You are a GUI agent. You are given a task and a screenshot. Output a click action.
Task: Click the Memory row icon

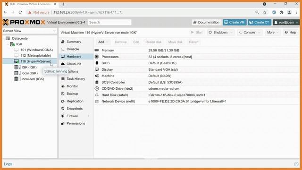point(97,50)
